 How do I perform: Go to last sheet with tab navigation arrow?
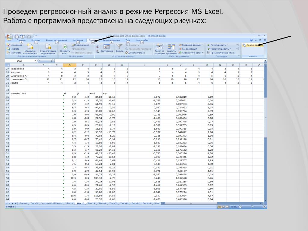[x=16, y=203]
